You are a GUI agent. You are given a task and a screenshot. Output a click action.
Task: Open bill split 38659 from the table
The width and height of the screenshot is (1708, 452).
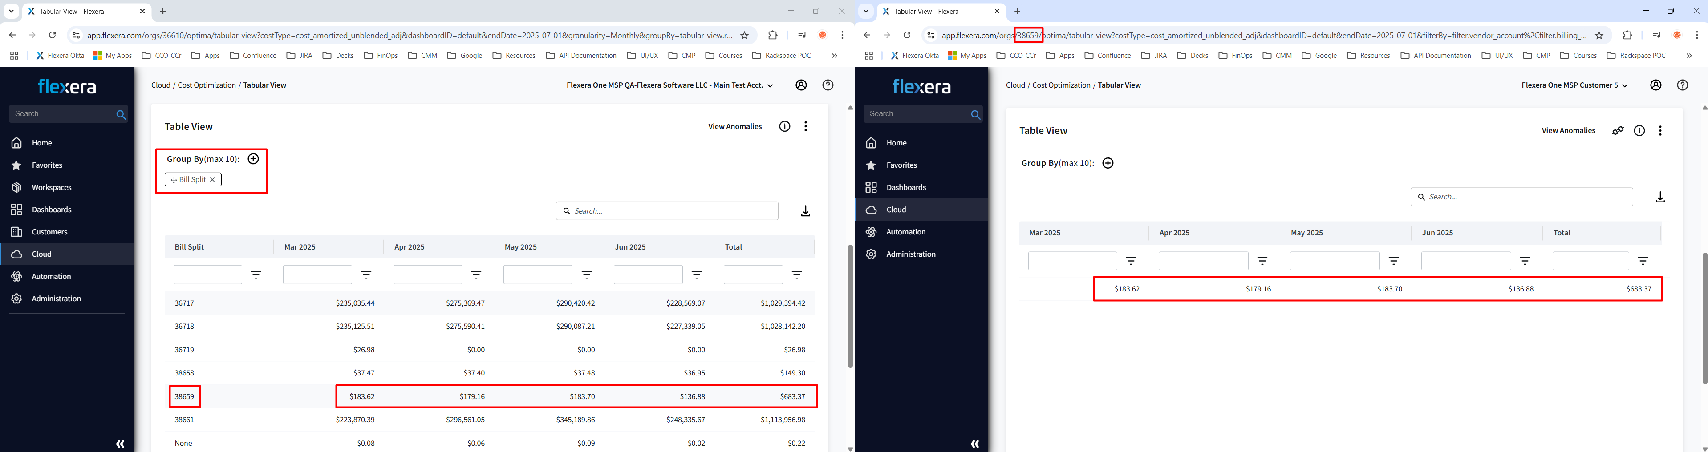(184, 395)
